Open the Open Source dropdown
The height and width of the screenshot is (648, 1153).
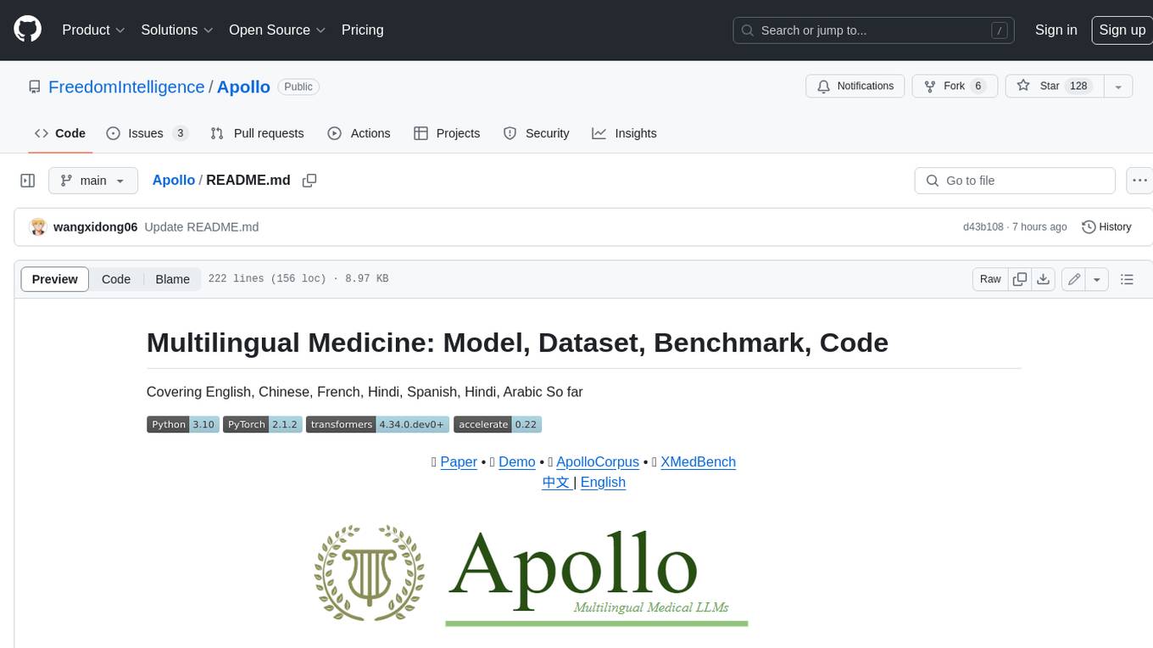tap(277, 30)
